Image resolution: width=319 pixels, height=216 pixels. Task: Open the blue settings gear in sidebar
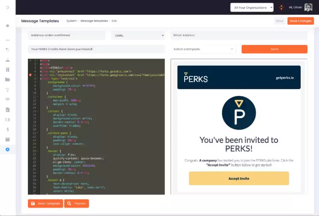pyautogui.click(x=8, y=150)
